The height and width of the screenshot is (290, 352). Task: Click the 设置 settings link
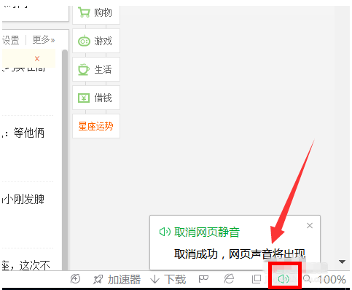click(11, 40)
